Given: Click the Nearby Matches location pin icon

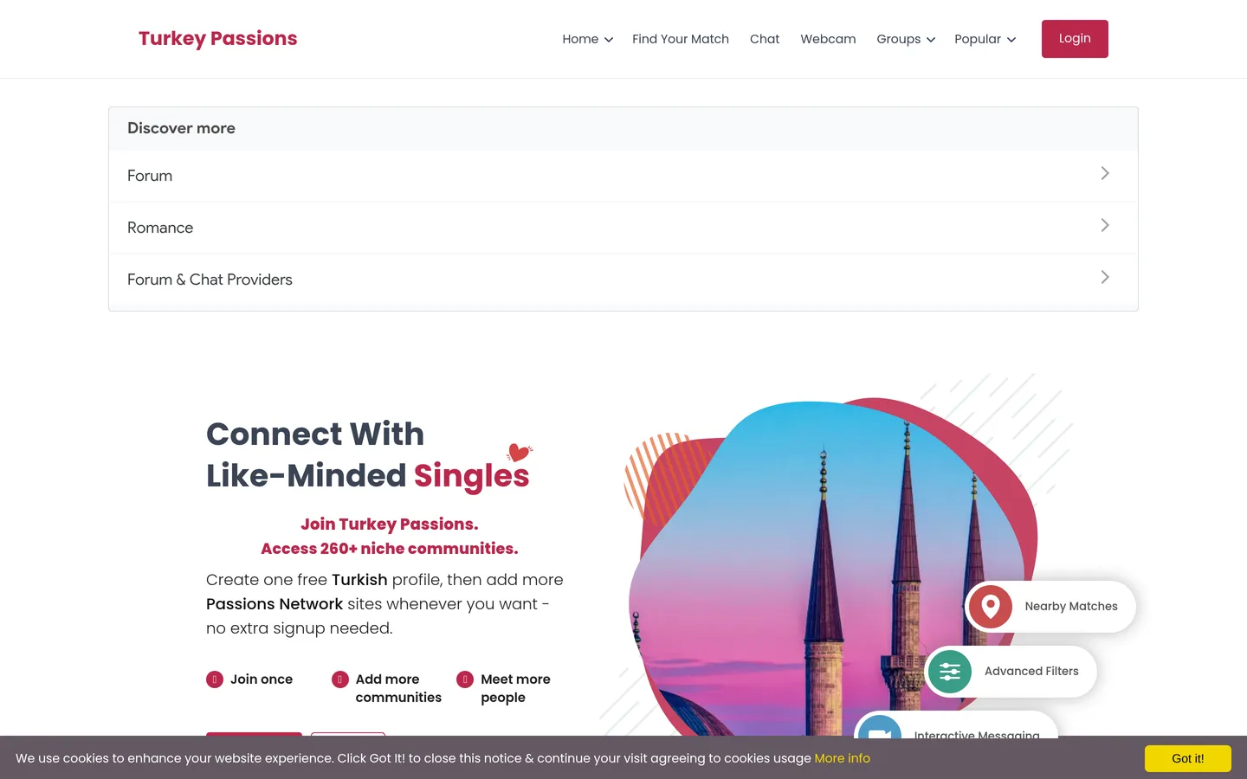Looking at the screenshot, I should (x=991, y=606).
